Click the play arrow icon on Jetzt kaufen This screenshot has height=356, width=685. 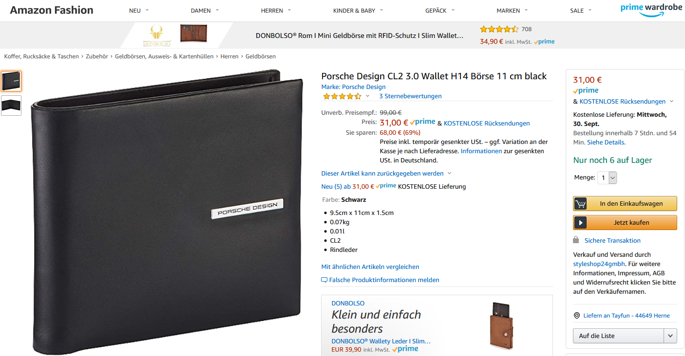580,223
